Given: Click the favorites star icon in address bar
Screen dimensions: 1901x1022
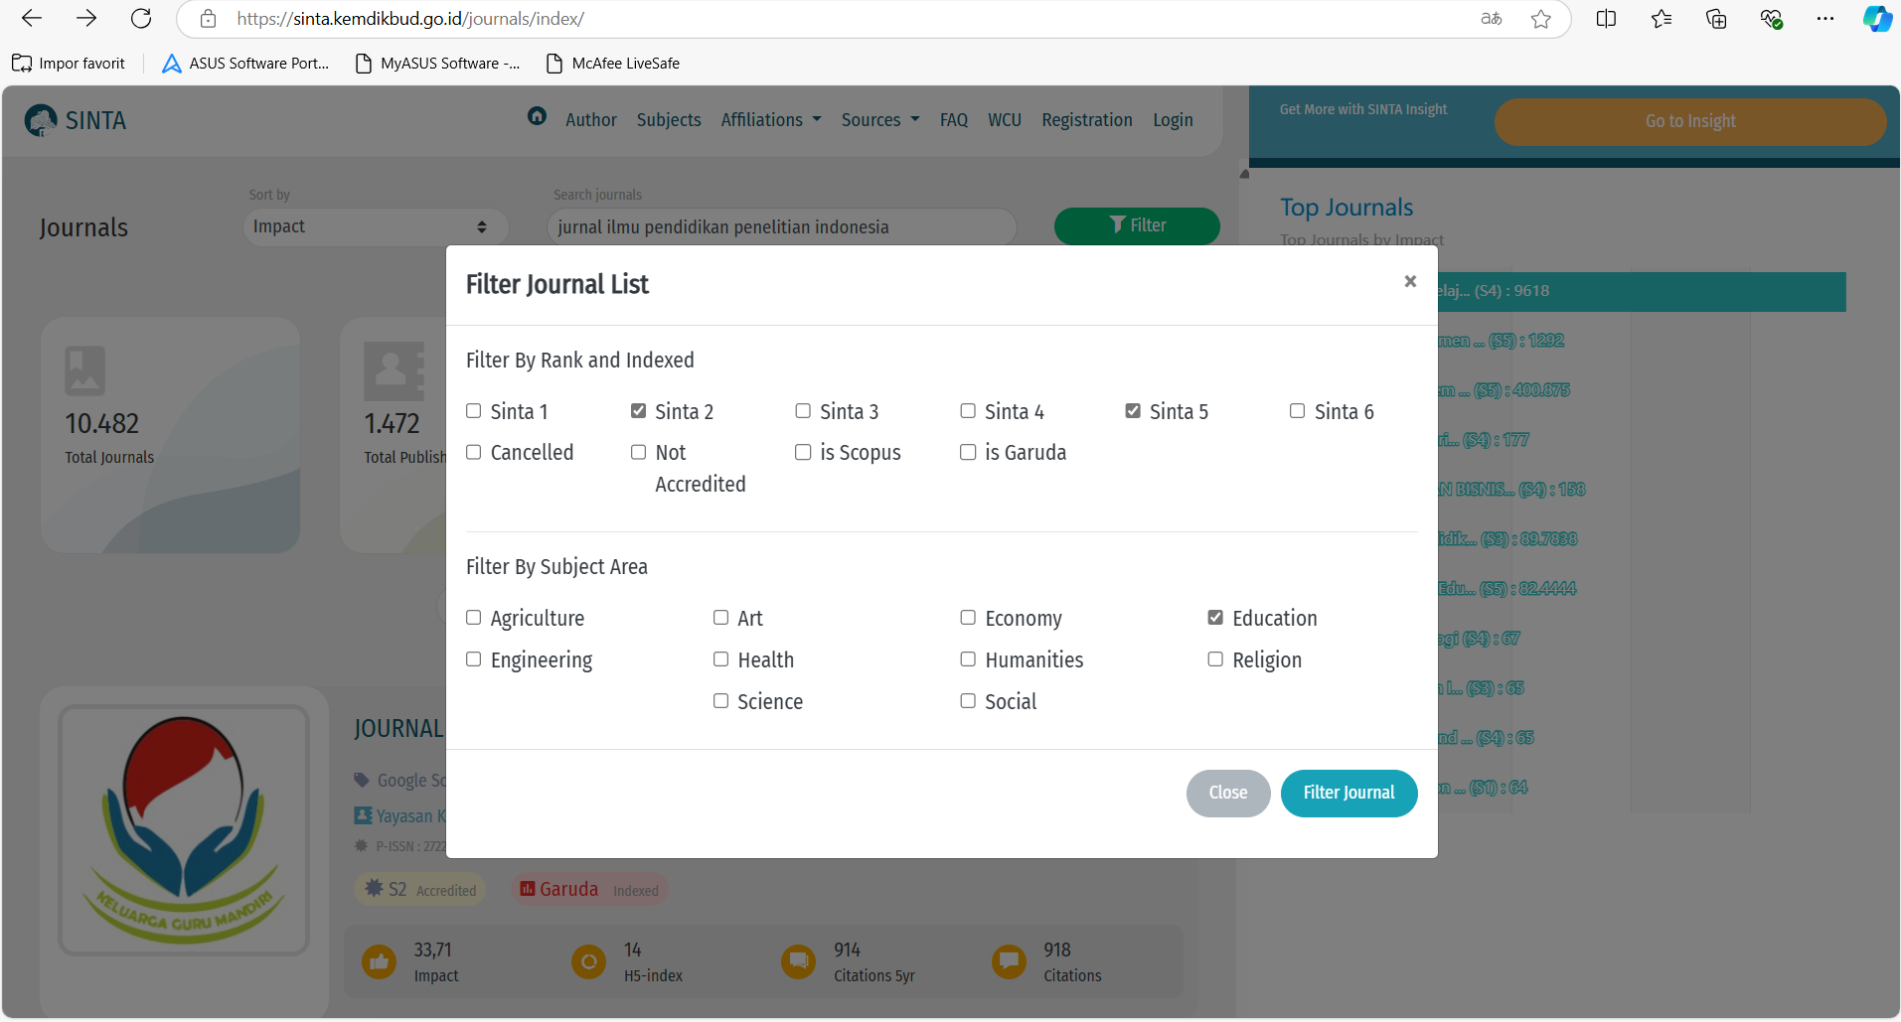Looking at the screenshot, I should tap(1540, 19).
